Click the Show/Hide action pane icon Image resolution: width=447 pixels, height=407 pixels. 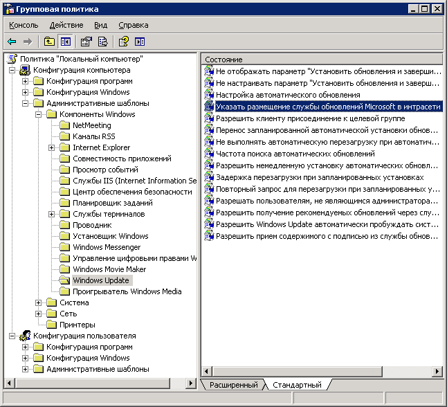tap(139, 42)
